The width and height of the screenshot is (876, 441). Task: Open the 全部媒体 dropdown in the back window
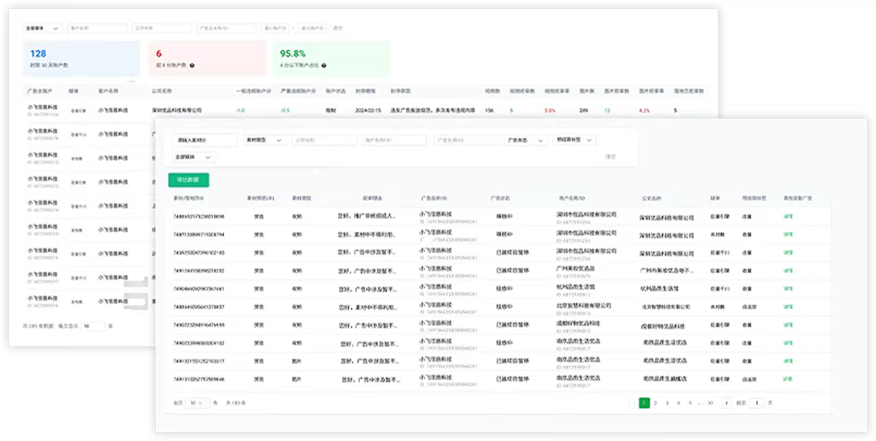coord(43,28)
